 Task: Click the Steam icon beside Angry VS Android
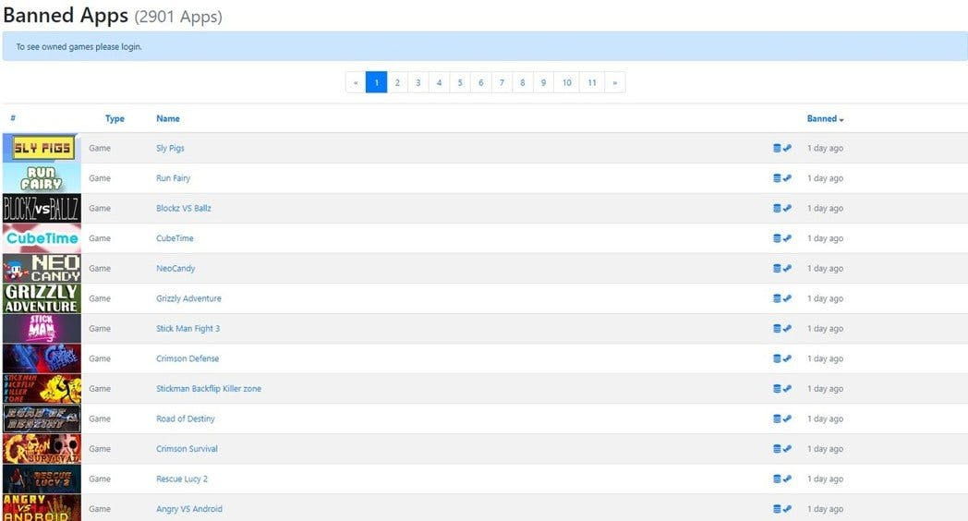pos(787,509)
